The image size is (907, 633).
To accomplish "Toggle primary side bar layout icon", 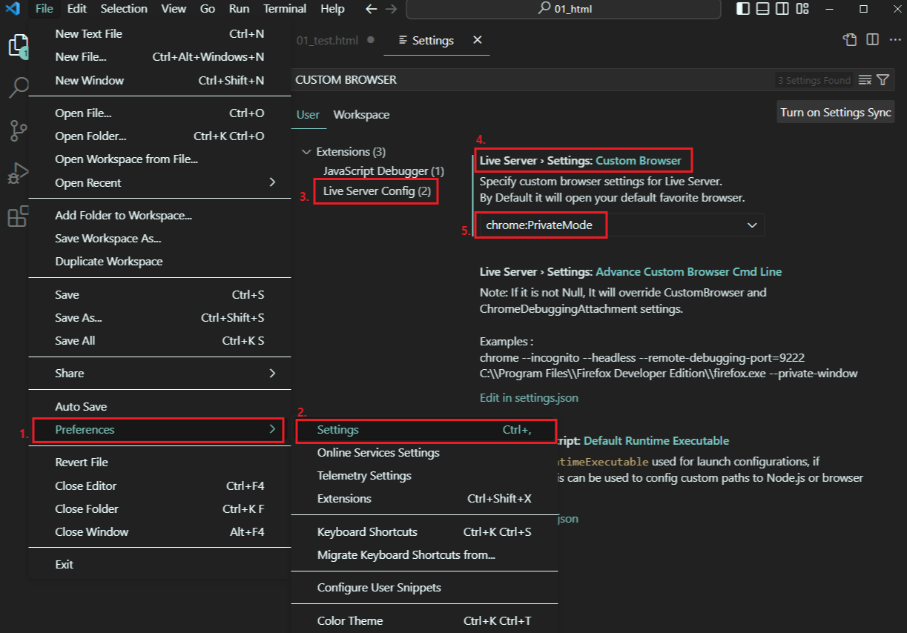I will [x=743, y=9].
